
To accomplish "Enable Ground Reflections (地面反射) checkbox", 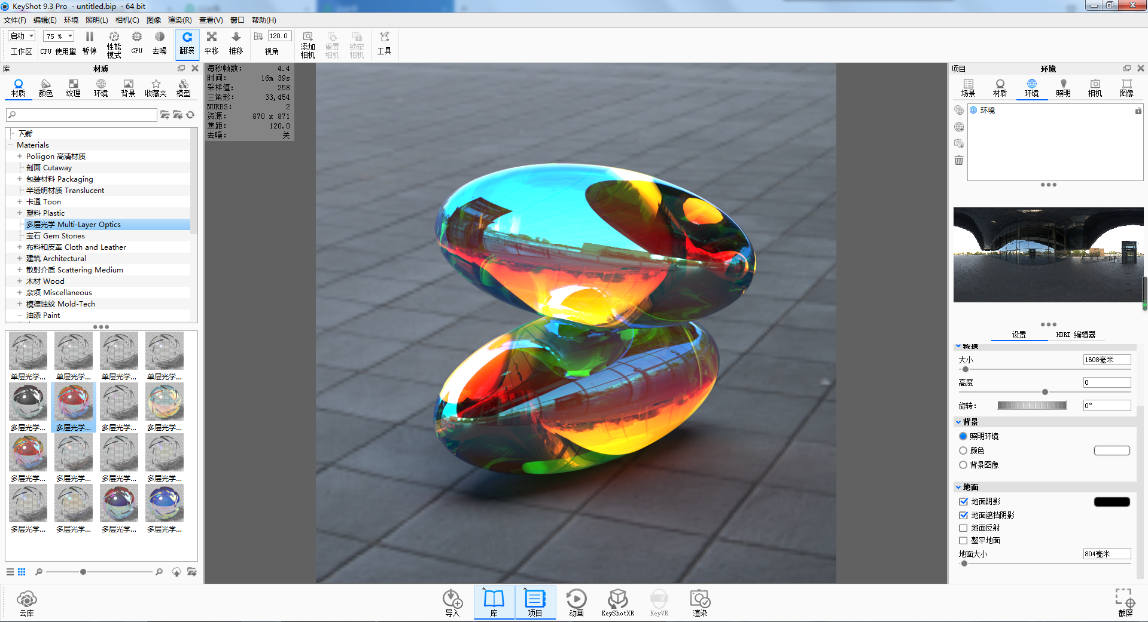I will pyautogui.click(x=963, y=528).
